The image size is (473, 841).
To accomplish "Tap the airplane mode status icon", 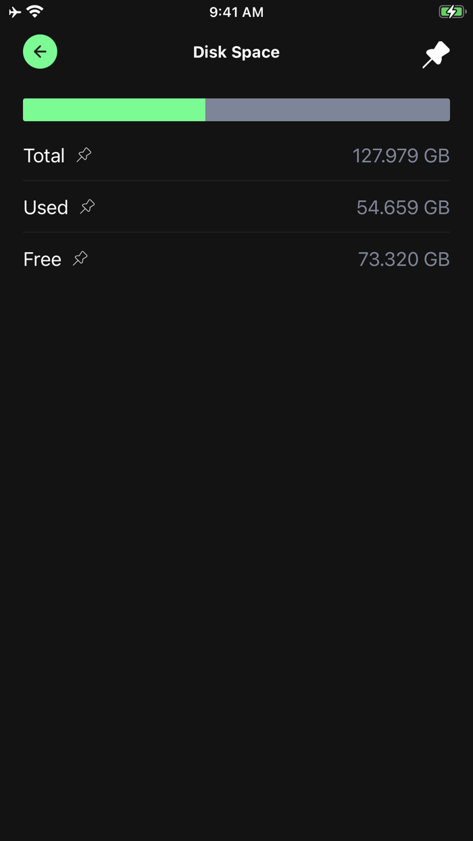I will pos(15,11).
